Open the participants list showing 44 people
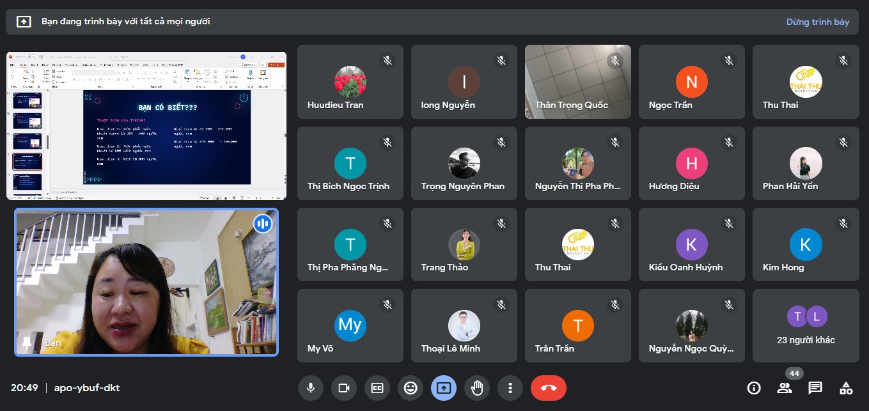The image size is (869, 411). [x=785, y=388]
